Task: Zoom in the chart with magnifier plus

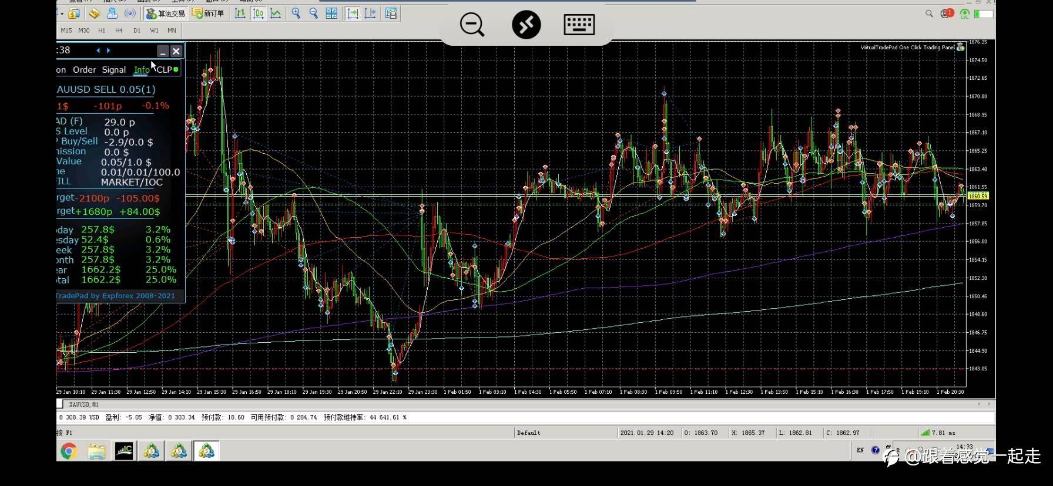Action: (x=296, y=14)
